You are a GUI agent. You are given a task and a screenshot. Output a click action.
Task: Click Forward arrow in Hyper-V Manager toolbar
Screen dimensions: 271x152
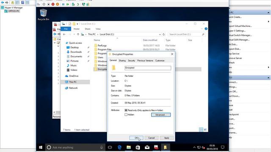(x=7, y=3)
